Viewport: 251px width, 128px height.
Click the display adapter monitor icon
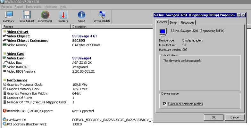[x=163, y=32]
